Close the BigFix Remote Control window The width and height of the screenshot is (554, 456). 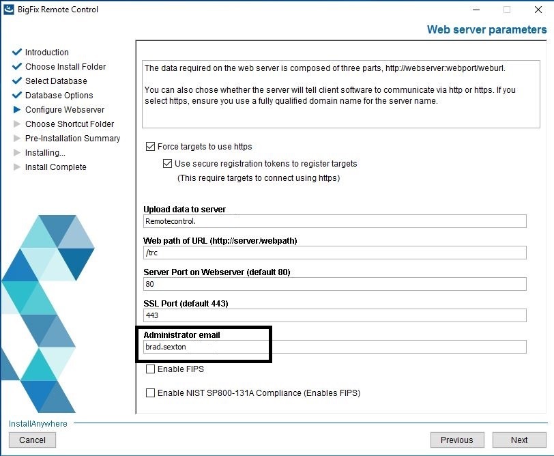[538, 10]
